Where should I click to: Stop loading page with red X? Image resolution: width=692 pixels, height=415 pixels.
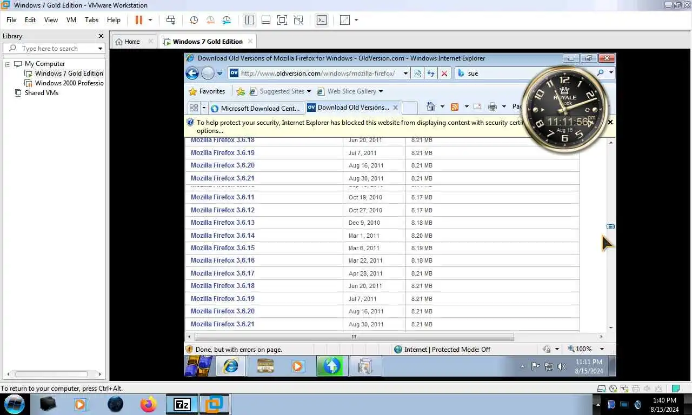444,73
